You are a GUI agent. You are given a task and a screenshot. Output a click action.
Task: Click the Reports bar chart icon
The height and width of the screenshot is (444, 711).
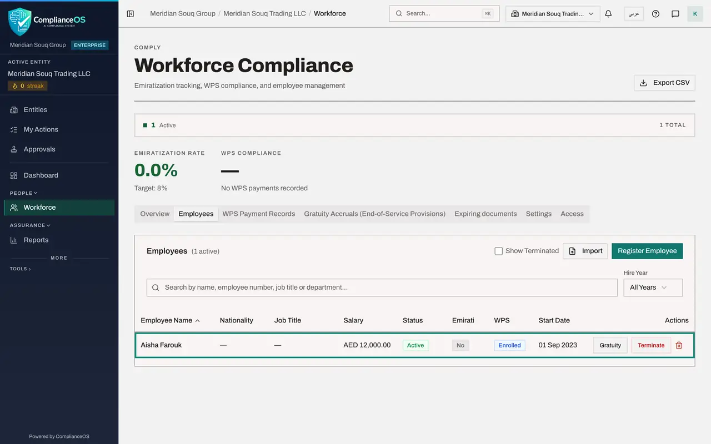click(14, 240)
